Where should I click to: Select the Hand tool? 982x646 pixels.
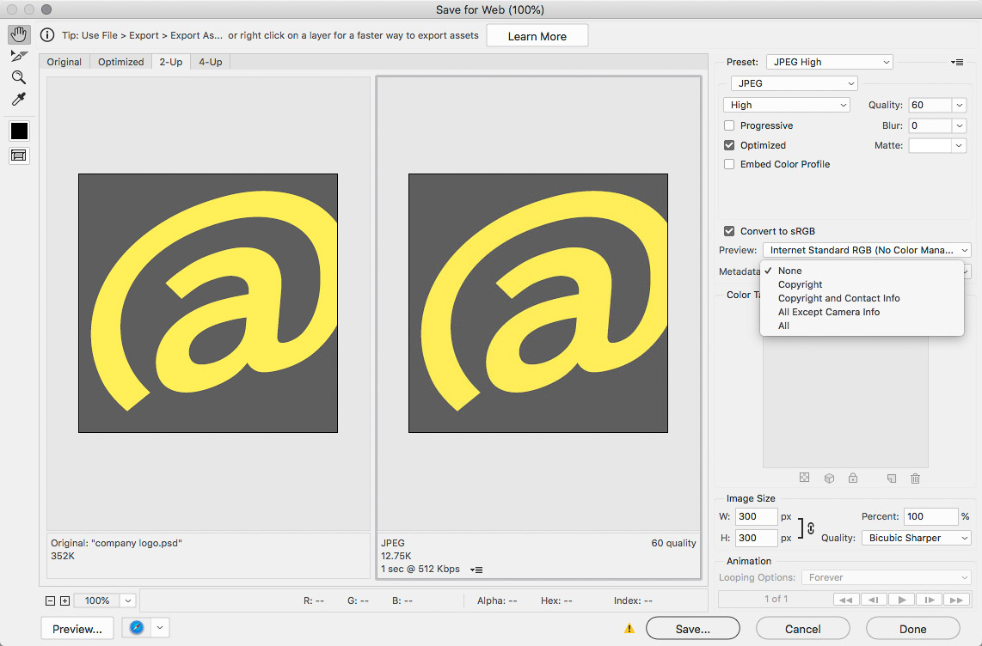click(x=19, y=34)
